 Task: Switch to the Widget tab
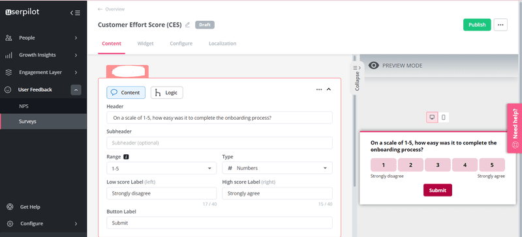click(x=146, y=44)
